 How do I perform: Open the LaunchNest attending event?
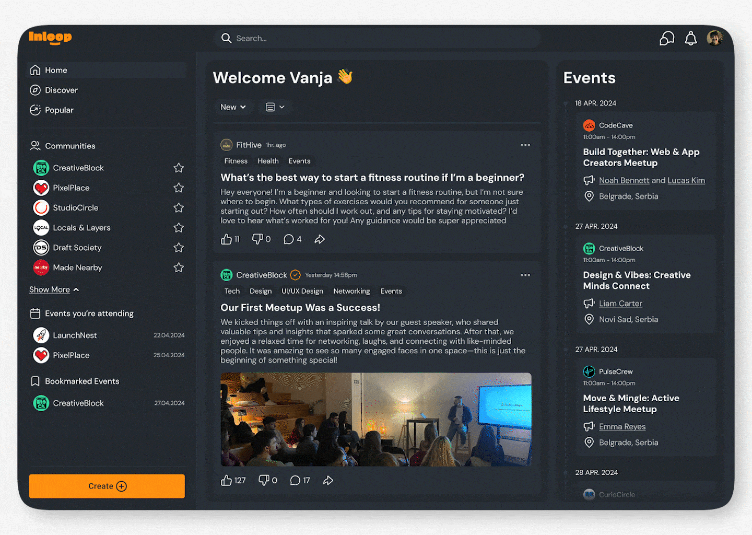(x=109, y=335)
